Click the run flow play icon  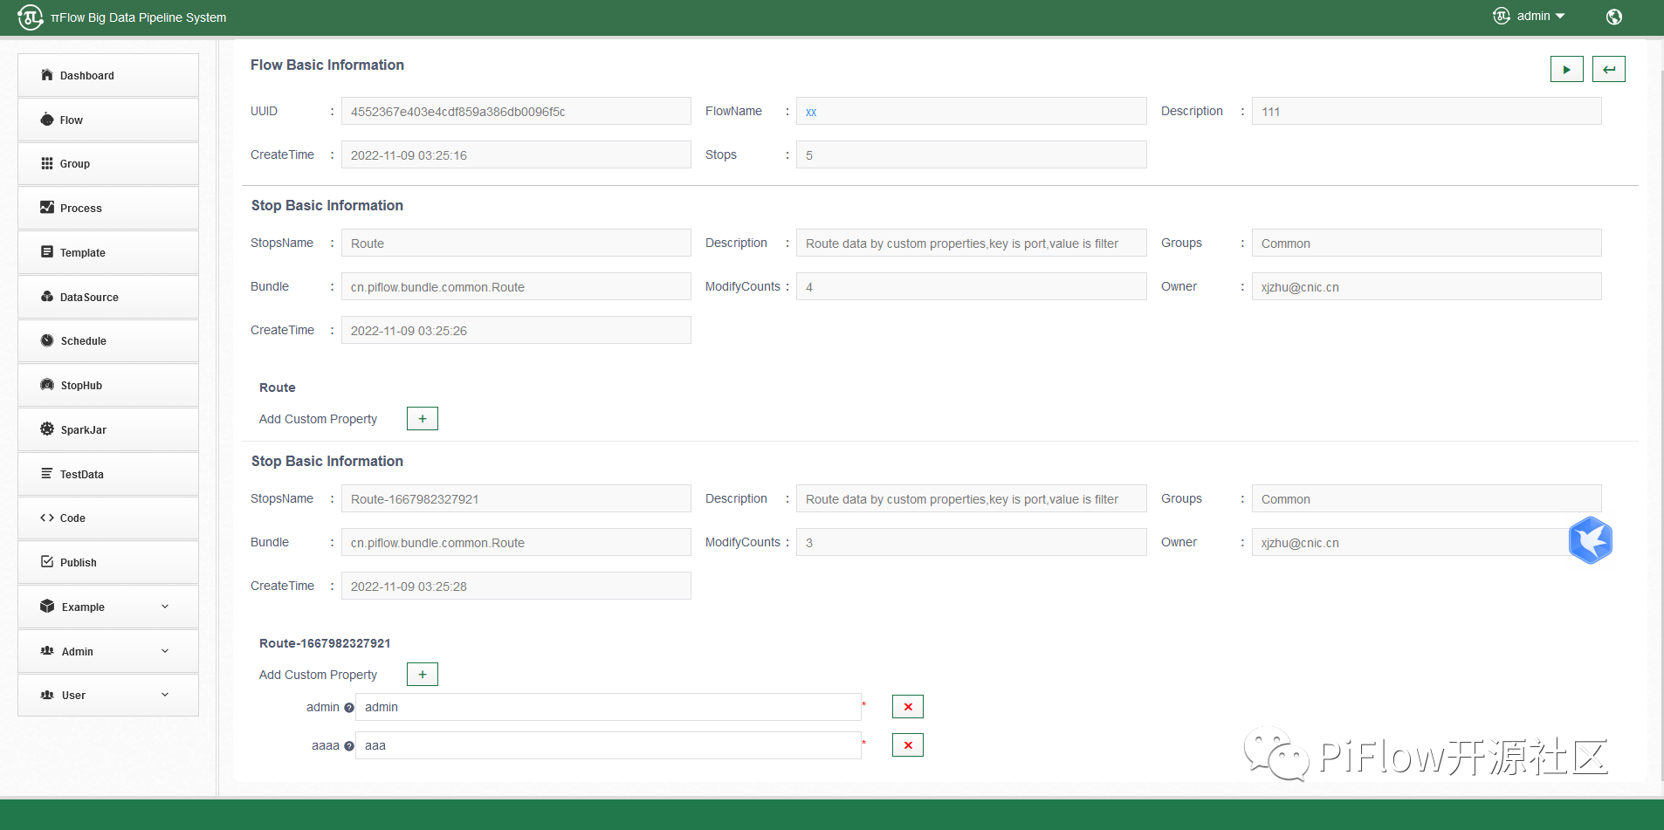(x=1566, y=70)
